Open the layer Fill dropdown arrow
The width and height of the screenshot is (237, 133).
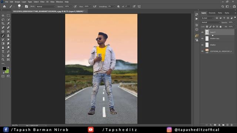[x=234, y=27]
